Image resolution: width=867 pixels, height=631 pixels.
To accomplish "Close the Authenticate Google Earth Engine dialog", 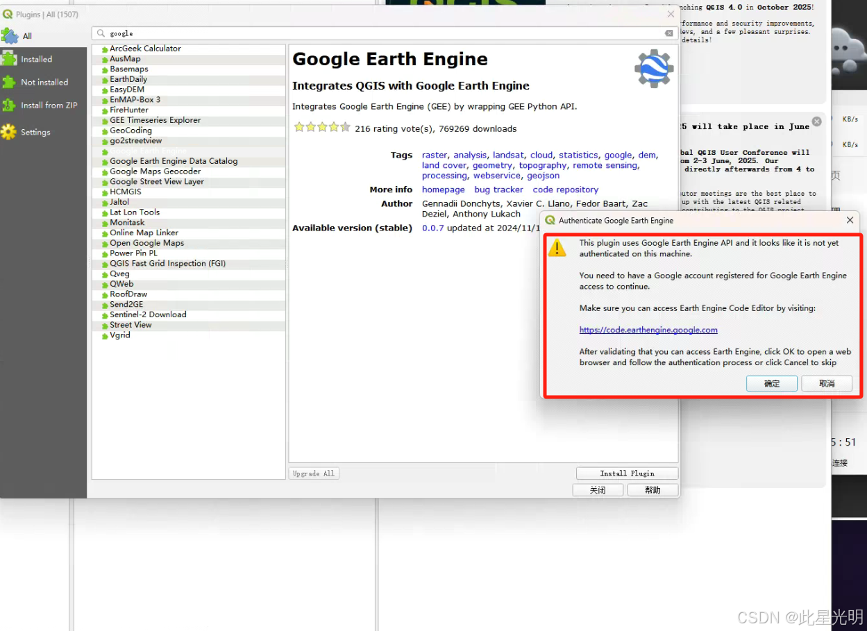I will point(850,220).
